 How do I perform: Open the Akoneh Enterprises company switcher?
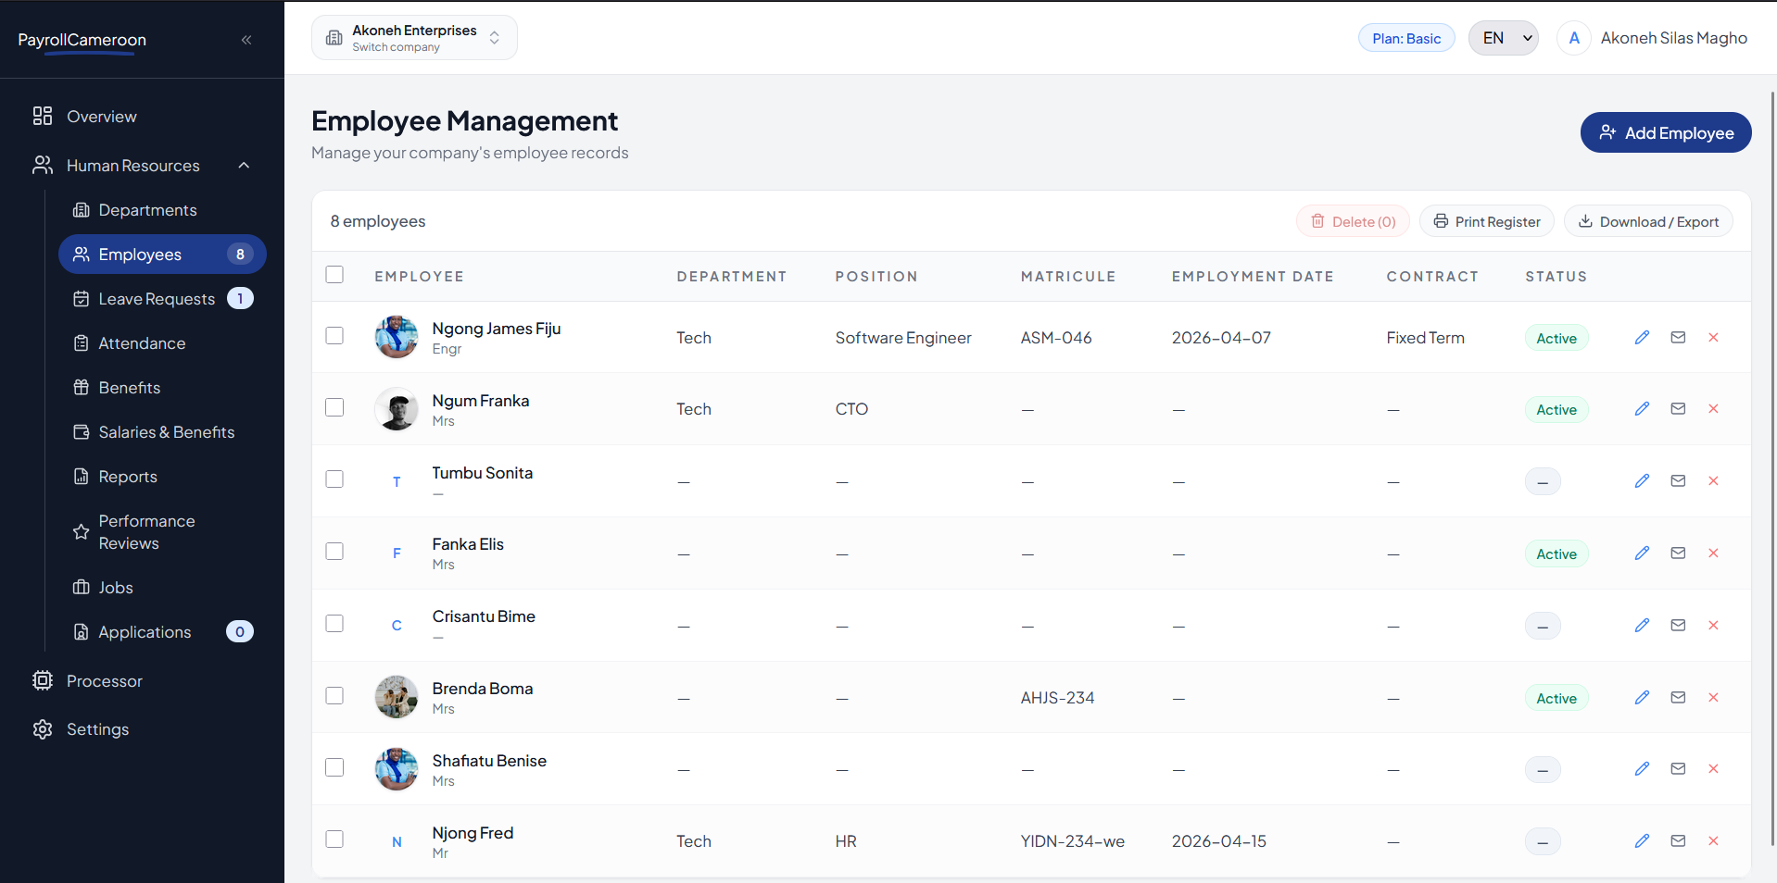[414, 38]
